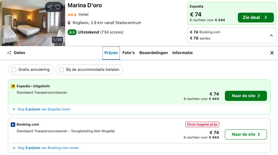Click the Onze laagste prijs badge
278x155 pixels.
202,125
